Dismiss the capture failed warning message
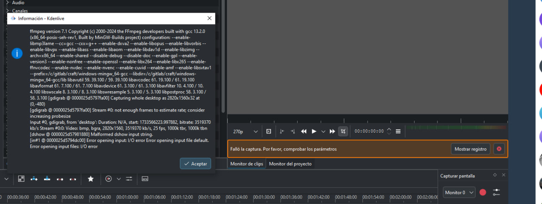 (x=499, y=149)
